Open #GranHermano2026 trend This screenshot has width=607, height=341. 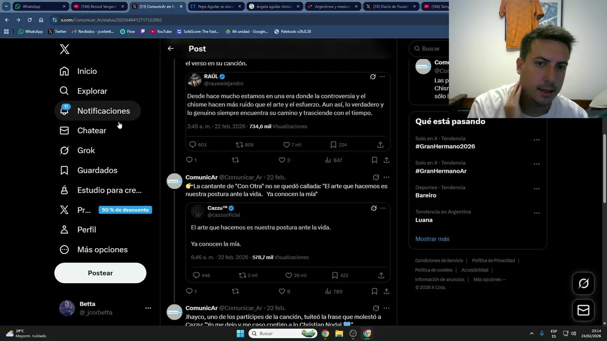coord(445,146)
